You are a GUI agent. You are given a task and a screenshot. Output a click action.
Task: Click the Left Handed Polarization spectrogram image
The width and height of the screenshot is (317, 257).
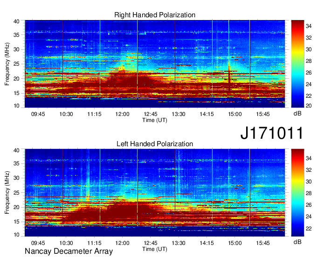coord(155,193)
